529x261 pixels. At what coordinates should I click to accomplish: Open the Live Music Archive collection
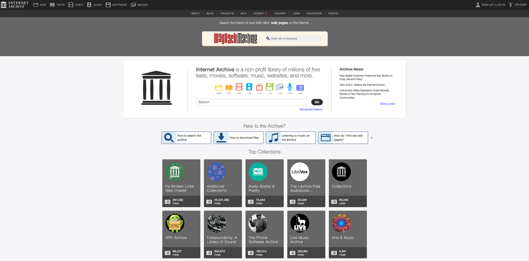[306, 234]
